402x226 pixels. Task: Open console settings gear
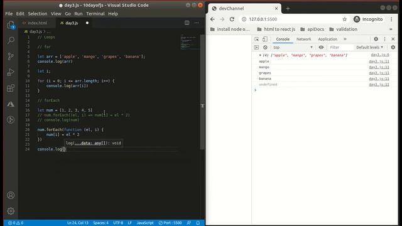click(393, 48)
